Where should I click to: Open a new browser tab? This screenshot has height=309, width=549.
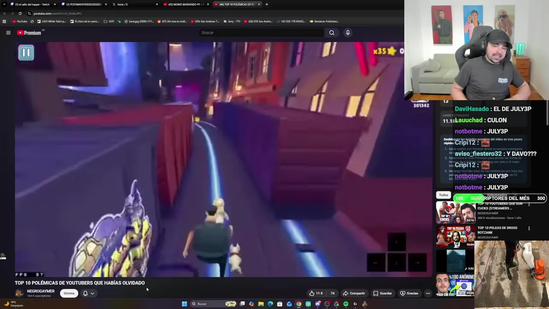pyautogui.click(x=267, y=4)
